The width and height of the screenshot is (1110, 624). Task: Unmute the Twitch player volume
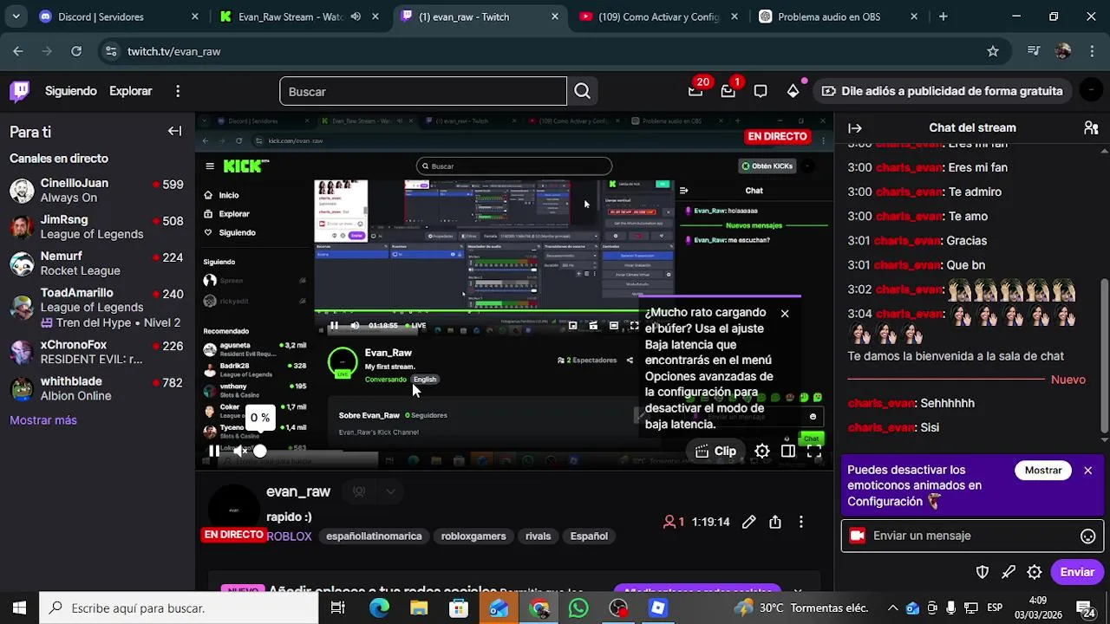click(240, 451)
